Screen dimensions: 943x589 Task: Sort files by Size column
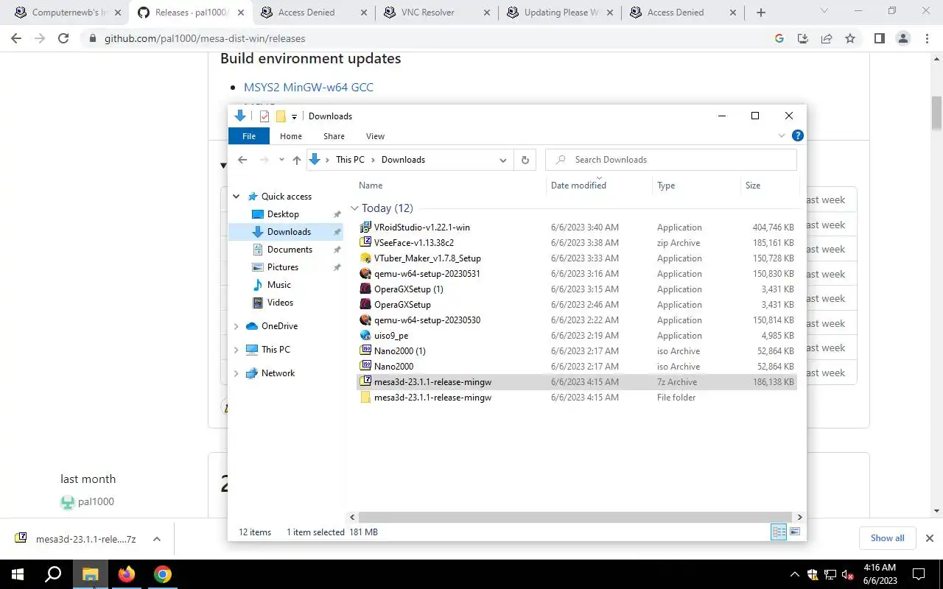point(768,186)
